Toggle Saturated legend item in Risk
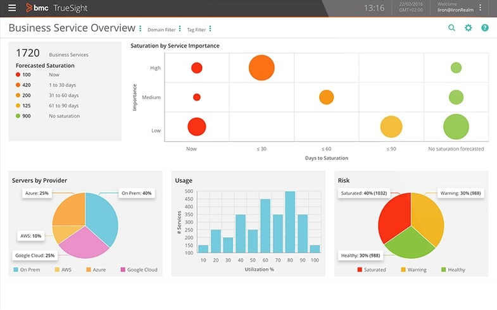Viewport: 497px width, 310px height. (372, 270)
